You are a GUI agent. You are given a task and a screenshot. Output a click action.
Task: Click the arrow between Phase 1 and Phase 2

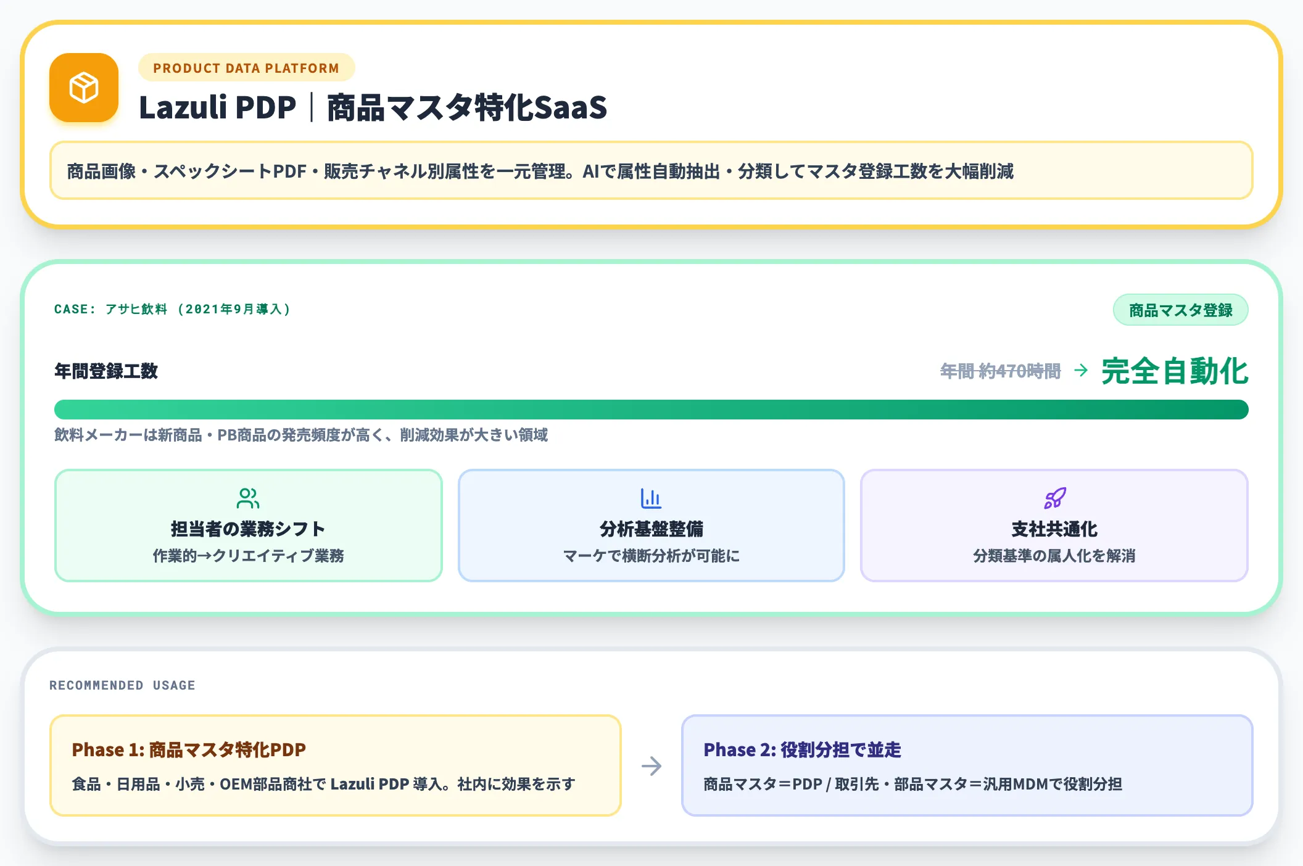(x=651, y=766)
